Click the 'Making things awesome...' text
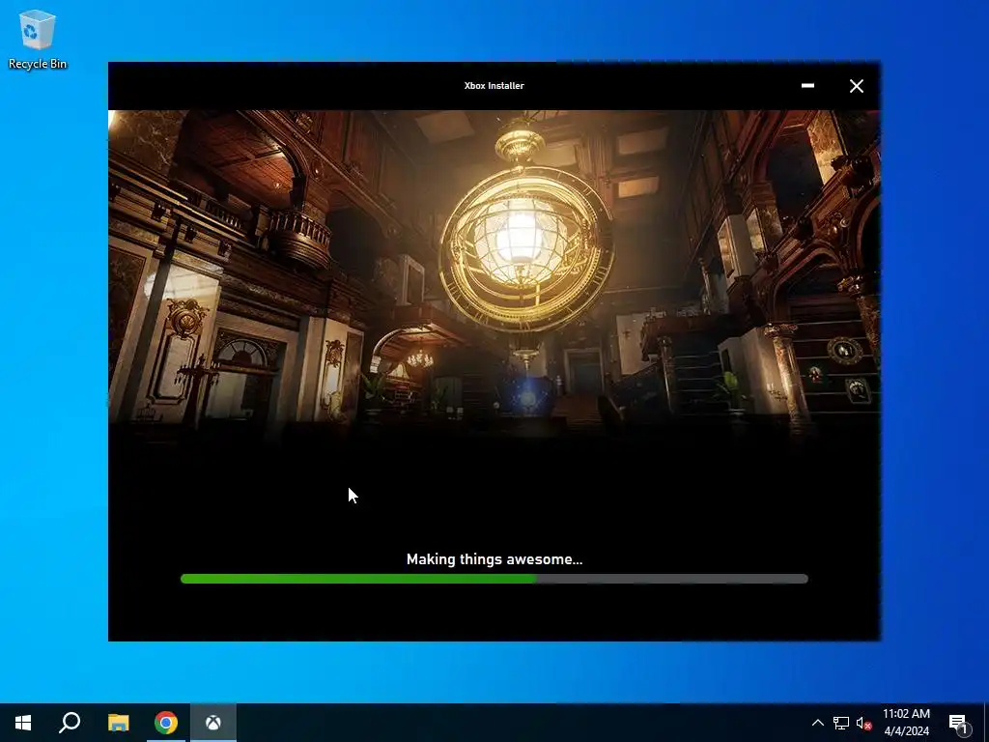 [494, 559]
